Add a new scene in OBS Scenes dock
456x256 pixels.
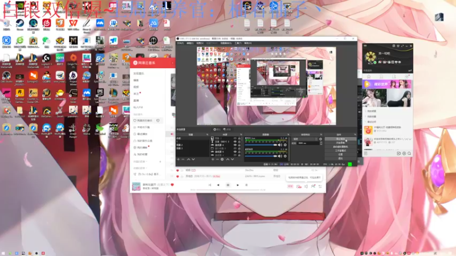click(178, 159)
